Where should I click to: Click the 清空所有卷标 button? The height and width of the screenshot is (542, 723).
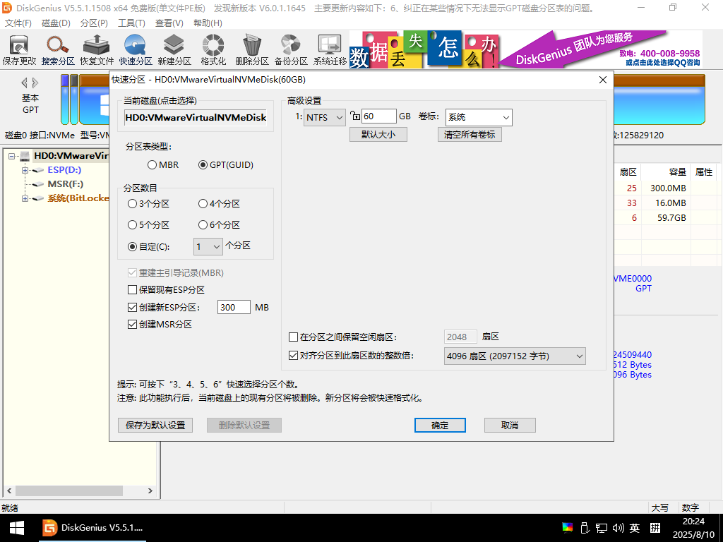click(x=470, y=135)
